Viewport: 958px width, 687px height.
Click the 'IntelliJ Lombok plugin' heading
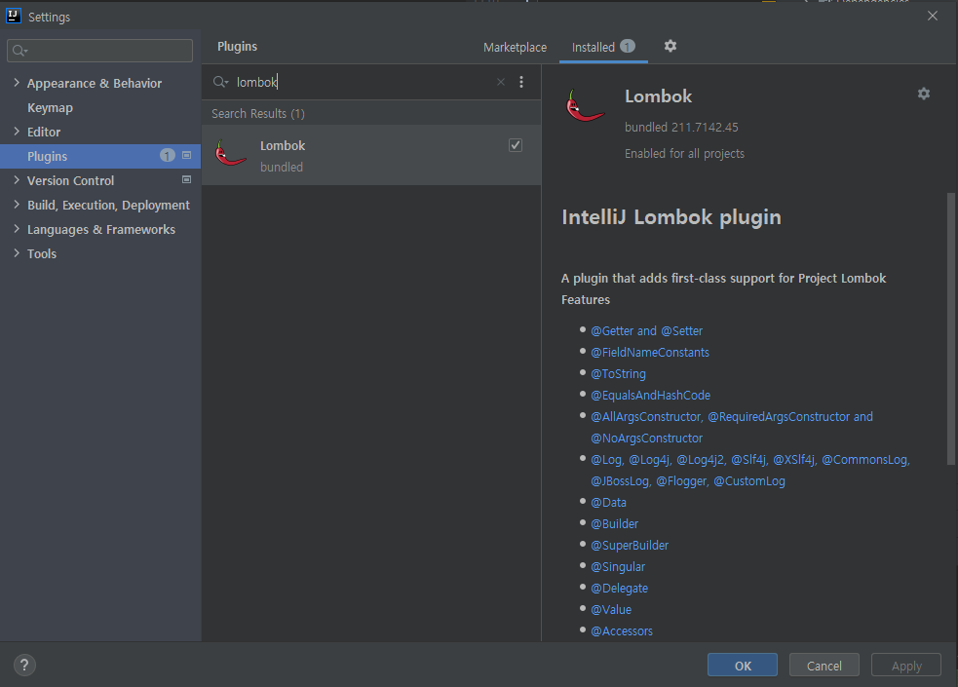pyautogui.click(x=671, y=217)
